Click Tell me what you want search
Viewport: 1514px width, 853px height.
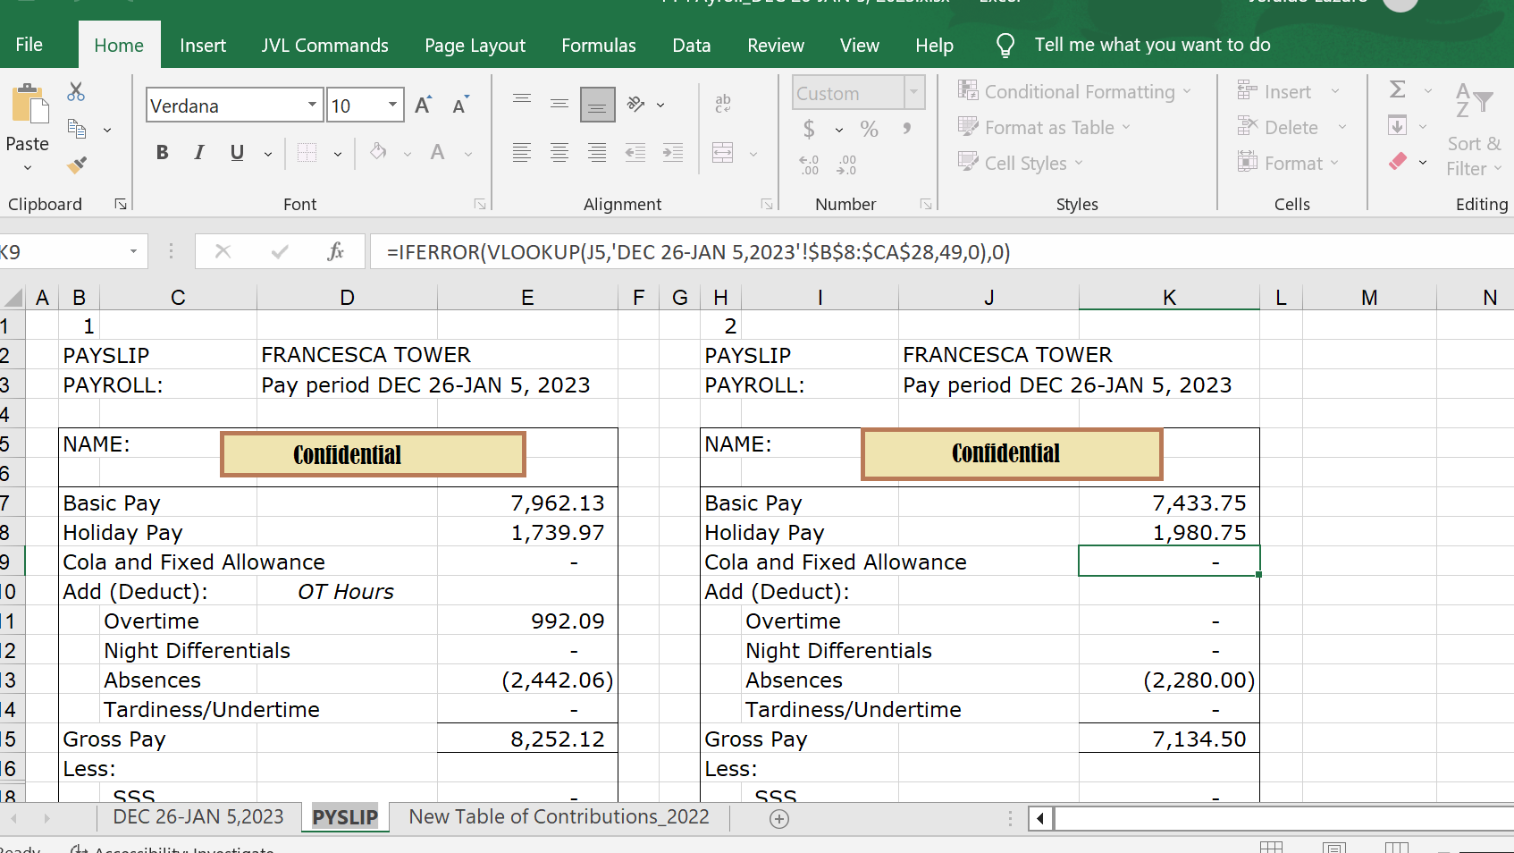pyautogui.click(x=1152, y=45)
